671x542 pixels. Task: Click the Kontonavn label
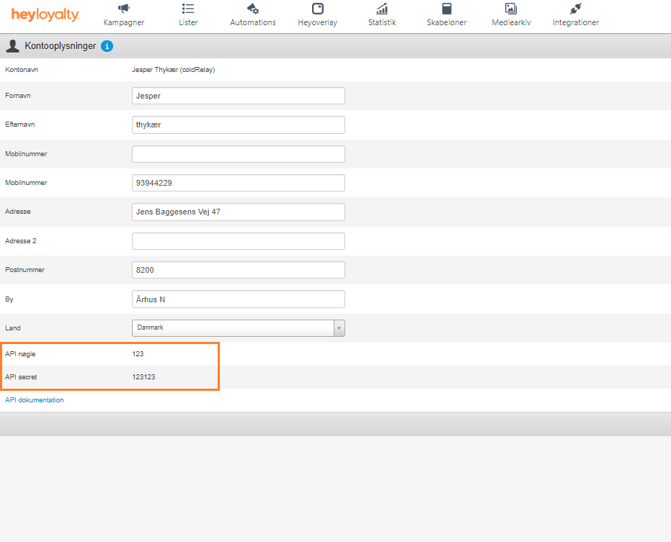(x=22, y=70)
